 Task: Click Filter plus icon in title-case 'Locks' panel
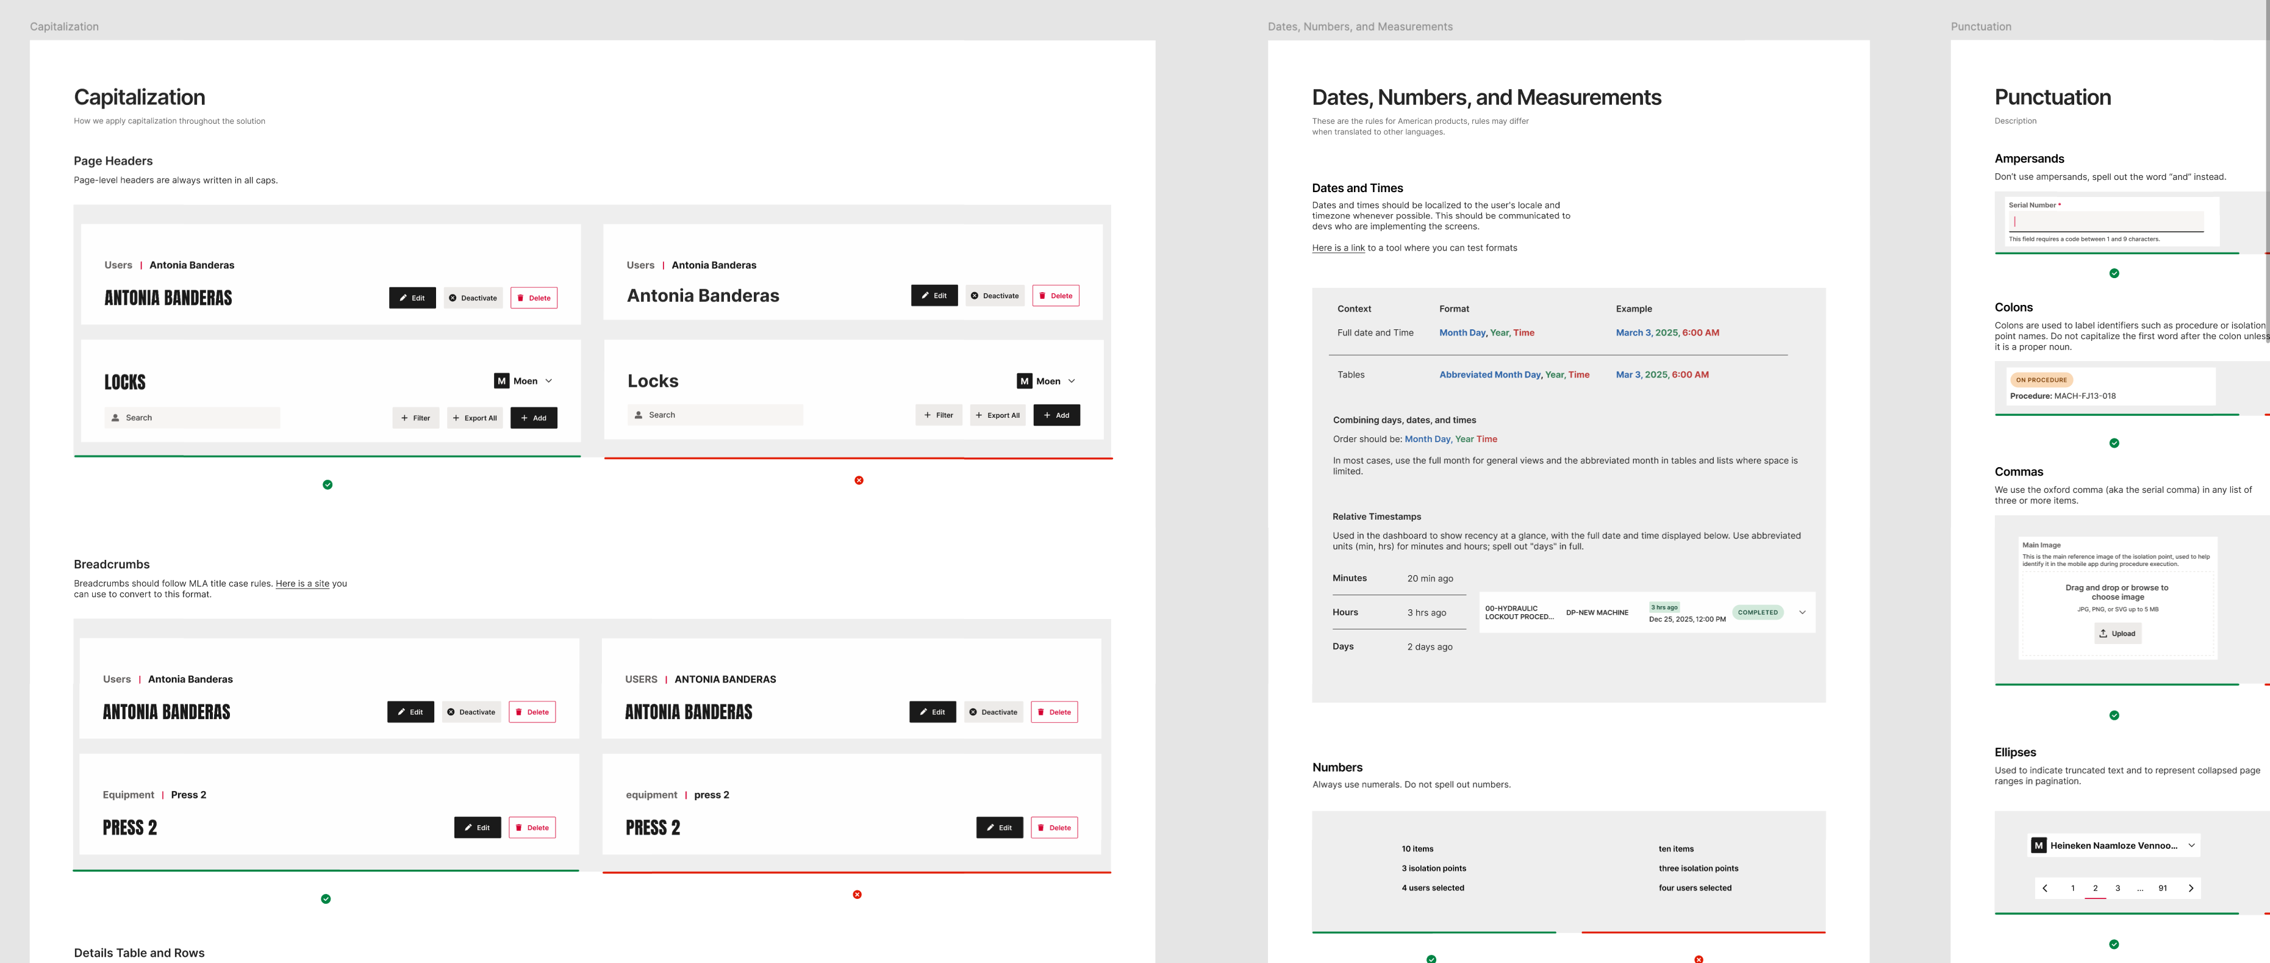(x=927, y=415)
